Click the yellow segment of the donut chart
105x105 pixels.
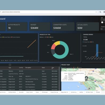click(57, 43)
